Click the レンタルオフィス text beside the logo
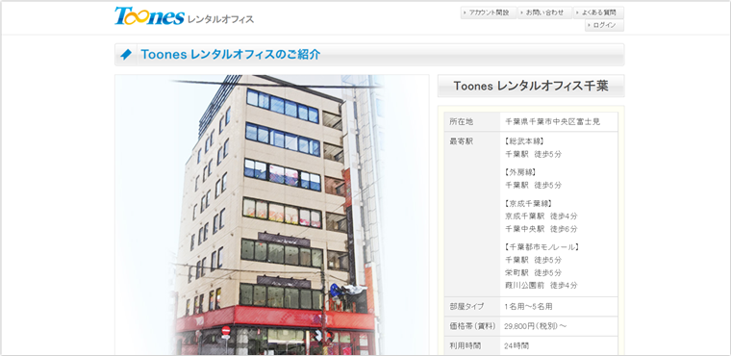 pos(220,19)
